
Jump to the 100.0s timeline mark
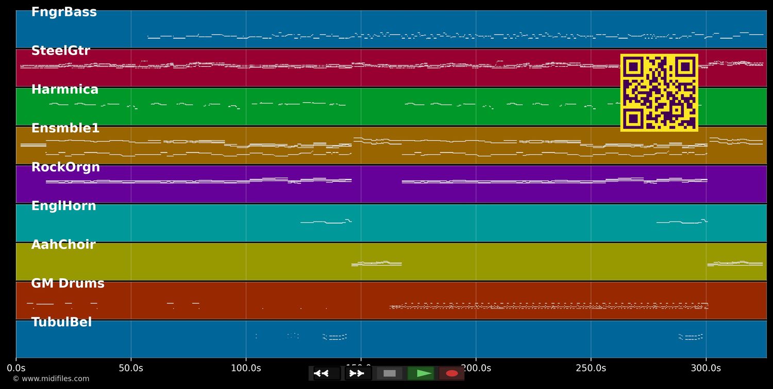pyautogui.click(x=246, y=368)
